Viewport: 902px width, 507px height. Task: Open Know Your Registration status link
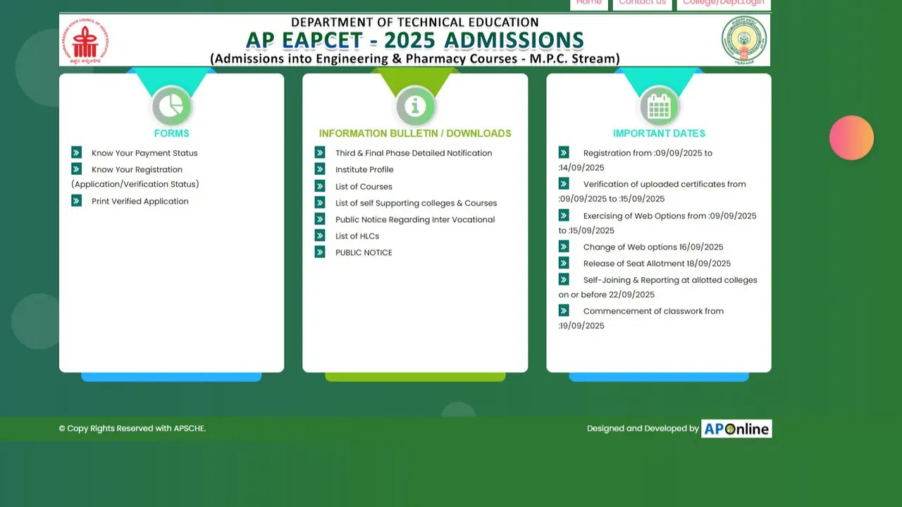136,169
